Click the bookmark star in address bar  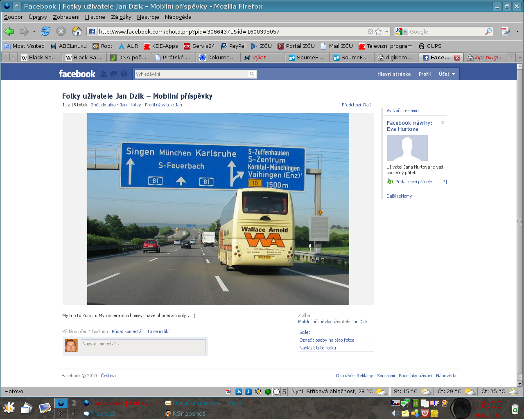[x=378, y=32]
